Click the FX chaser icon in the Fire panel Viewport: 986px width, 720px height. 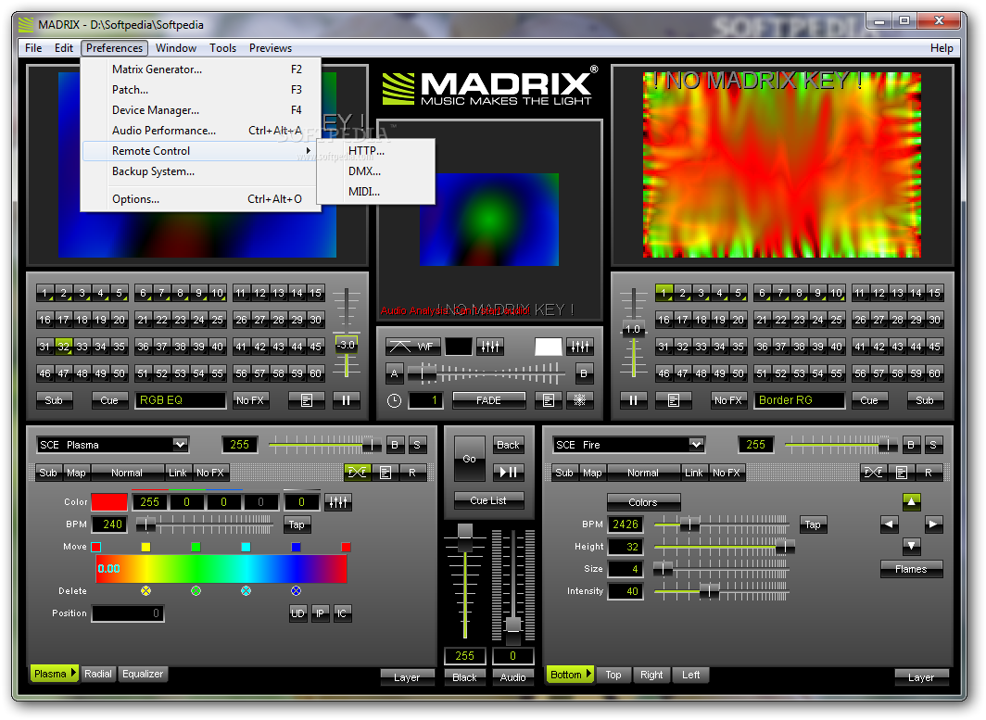pos(874,473)
